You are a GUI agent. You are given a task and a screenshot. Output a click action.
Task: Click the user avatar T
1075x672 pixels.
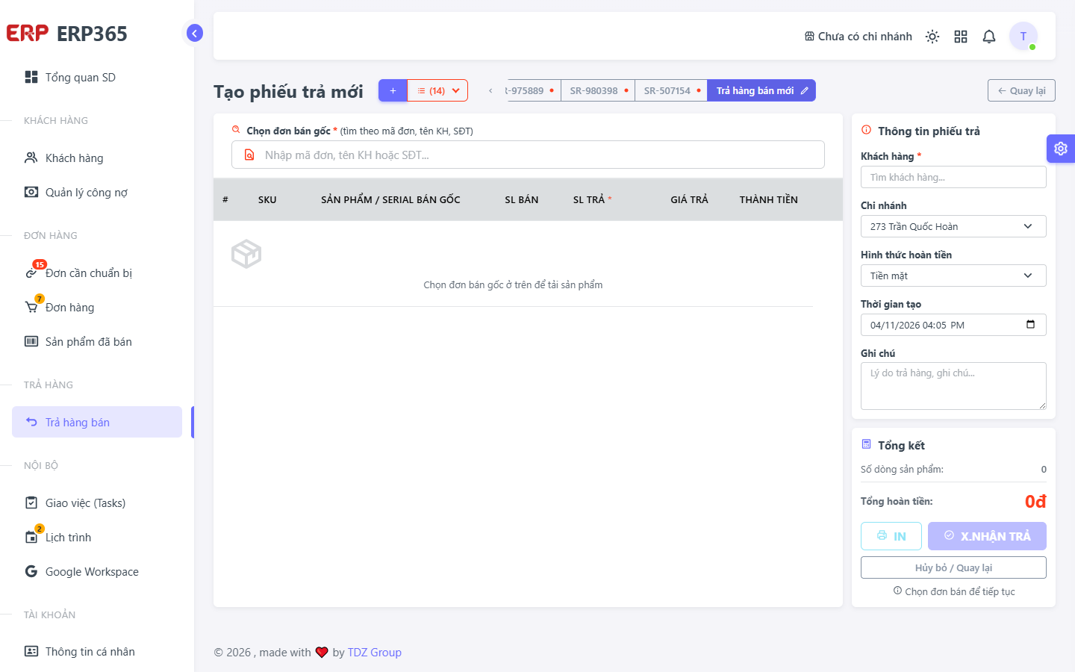tap(1023, 36)
